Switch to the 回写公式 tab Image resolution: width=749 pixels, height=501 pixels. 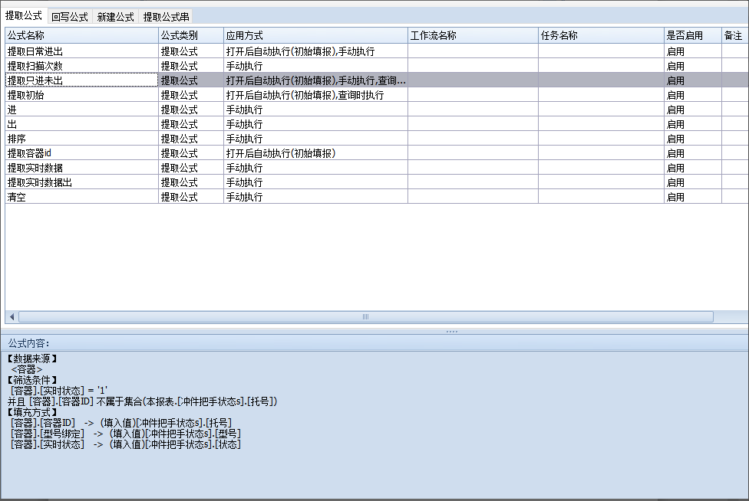[70, 16]
